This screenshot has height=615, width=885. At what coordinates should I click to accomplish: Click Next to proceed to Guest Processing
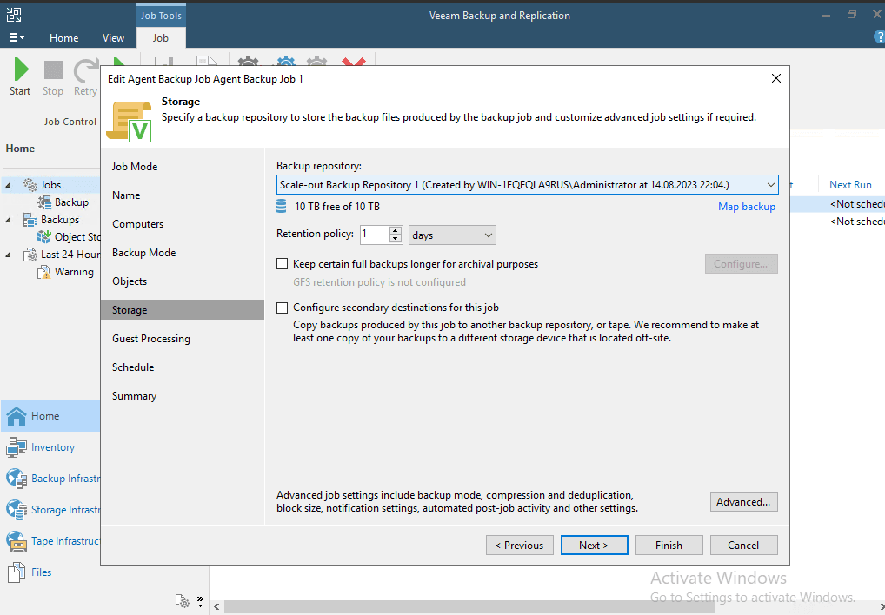[594, 545]
